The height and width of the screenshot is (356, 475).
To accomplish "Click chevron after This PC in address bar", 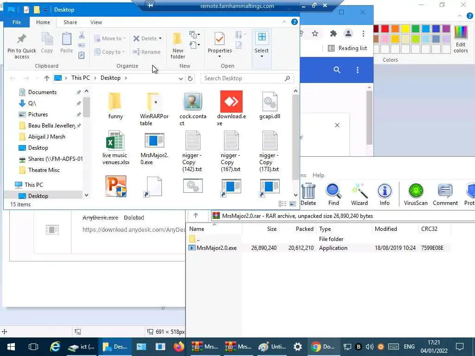I will [x=95, y=78].
